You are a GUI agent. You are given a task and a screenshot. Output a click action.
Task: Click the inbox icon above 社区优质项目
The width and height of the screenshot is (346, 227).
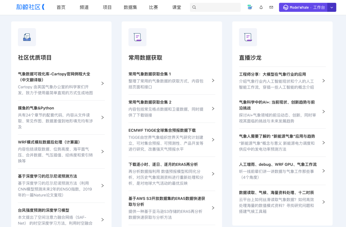[x=27, y=37]
